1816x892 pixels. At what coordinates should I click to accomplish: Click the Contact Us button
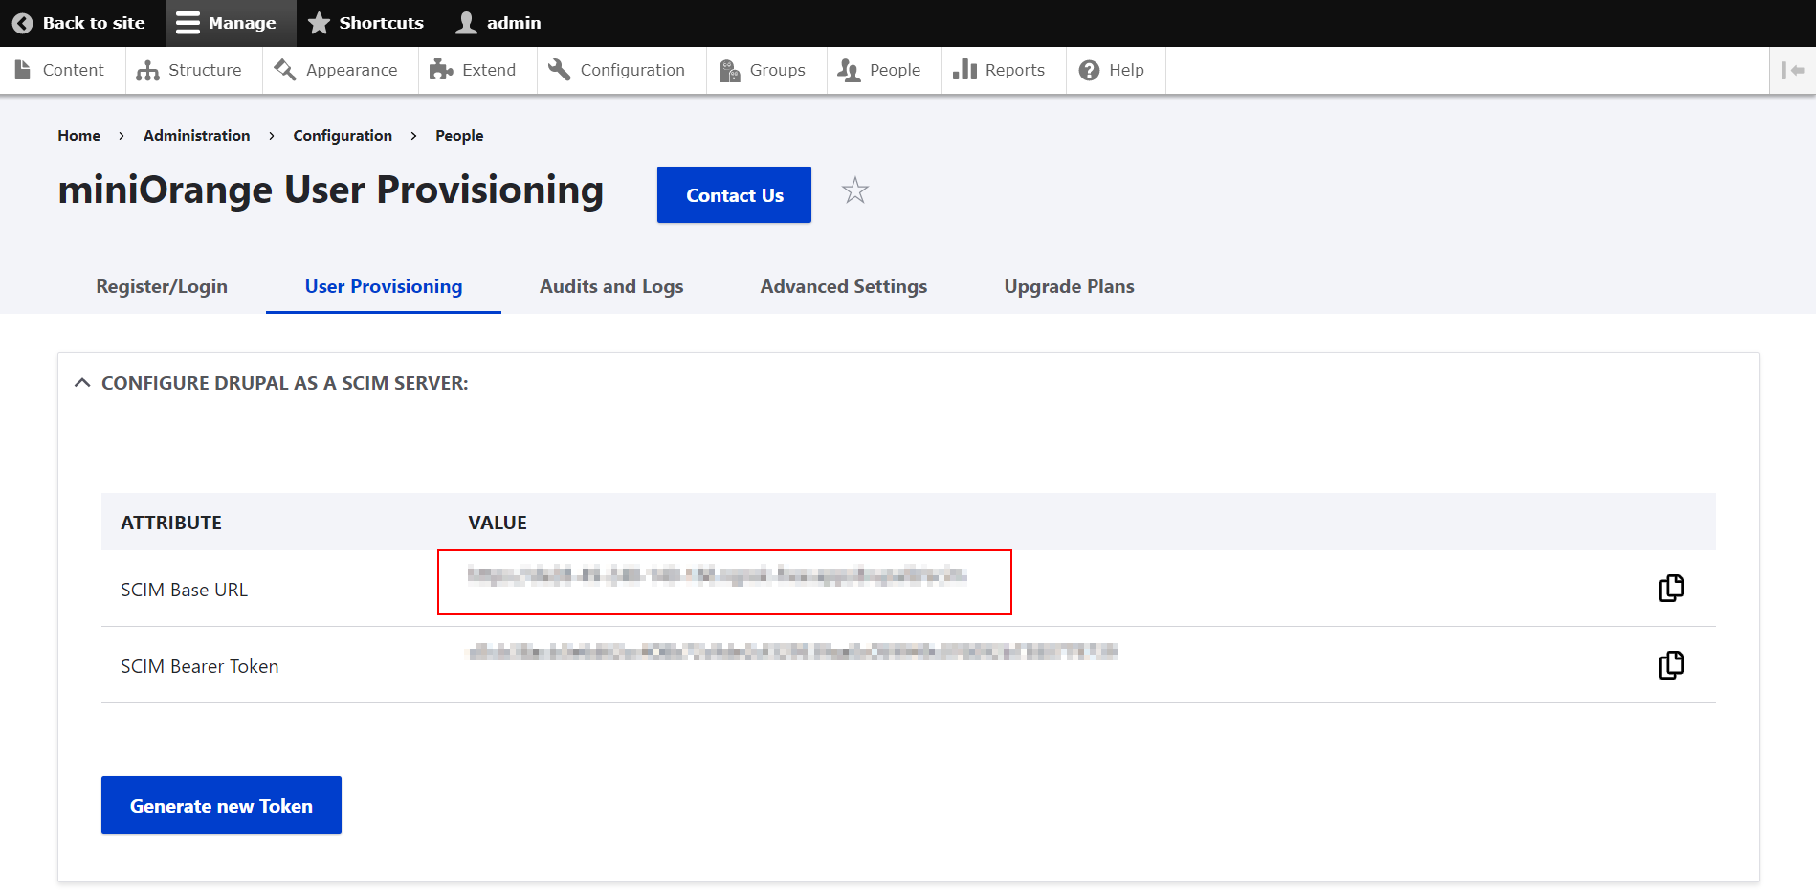point(734,195)
